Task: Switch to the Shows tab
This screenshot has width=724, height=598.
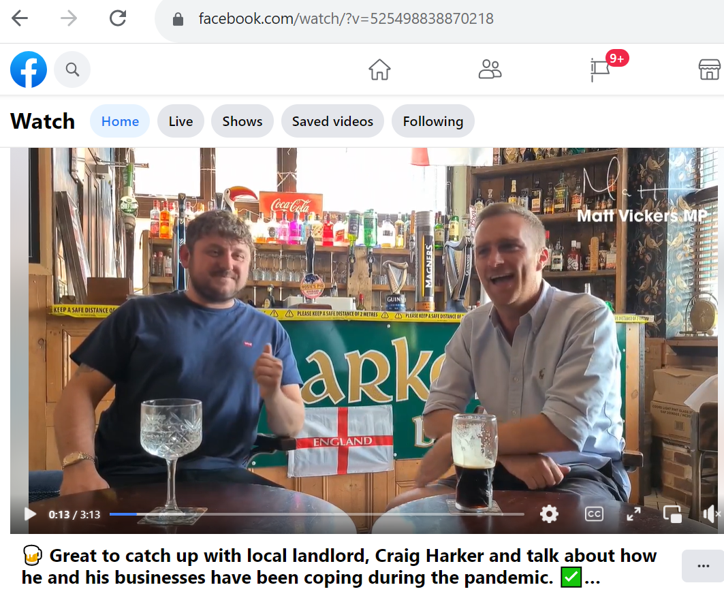Action: pyautogui.click(x=242, y=121)
